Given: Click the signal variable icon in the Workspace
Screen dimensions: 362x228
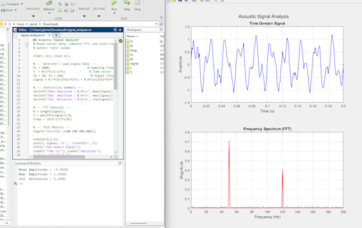Looking at the screenshot, I should (127, 63).
